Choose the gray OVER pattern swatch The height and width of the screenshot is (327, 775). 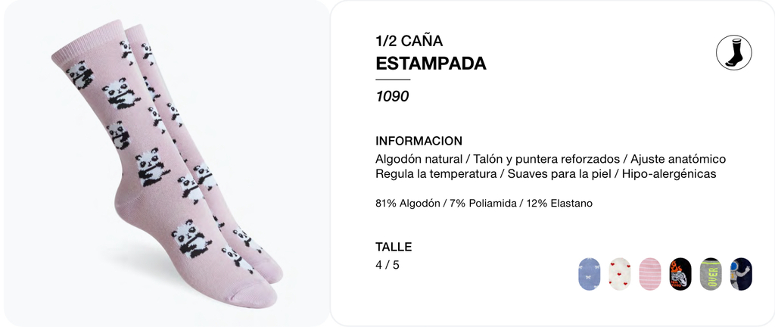coord(711,274)
